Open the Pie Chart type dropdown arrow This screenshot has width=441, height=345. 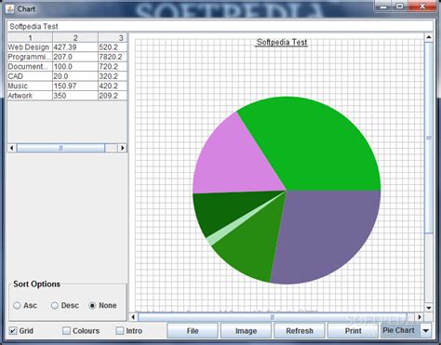[x=426, y=331]
